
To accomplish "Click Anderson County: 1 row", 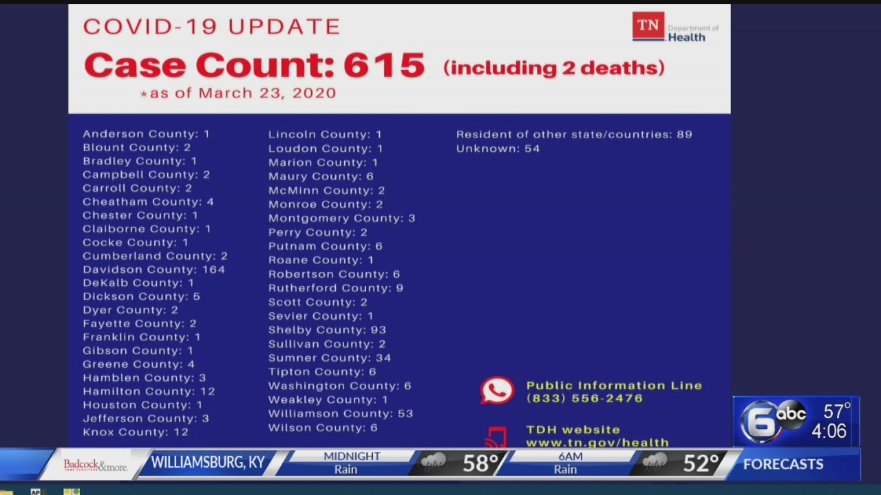I will point(147,134).
